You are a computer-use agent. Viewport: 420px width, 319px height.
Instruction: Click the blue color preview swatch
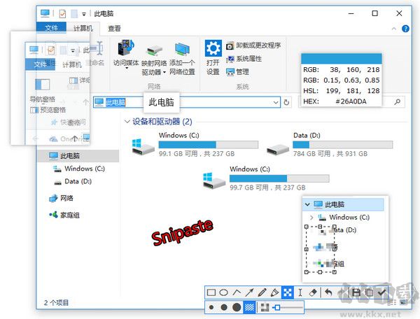coord(342,58)
